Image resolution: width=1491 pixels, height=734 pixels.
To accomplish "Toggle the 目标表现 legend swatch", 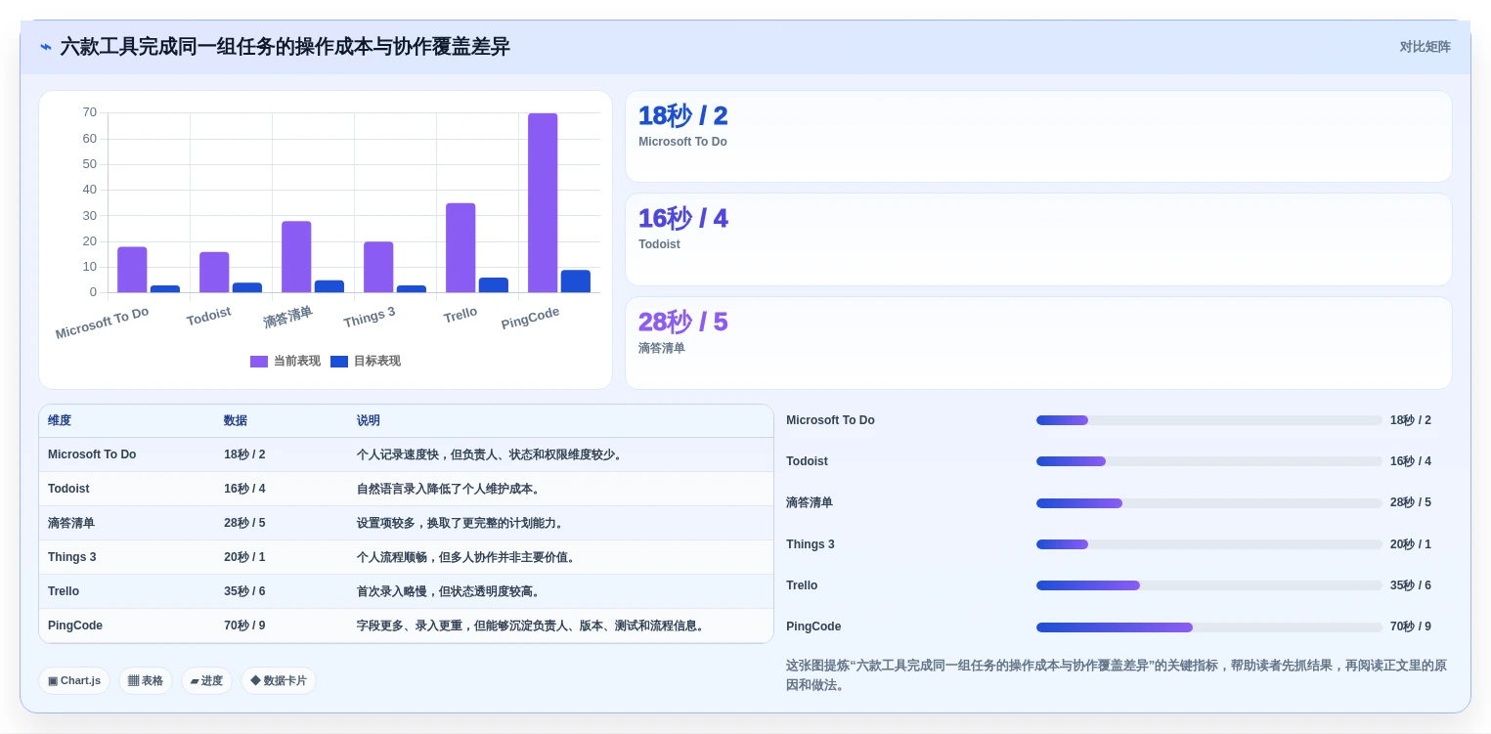I will coord(339,362).
